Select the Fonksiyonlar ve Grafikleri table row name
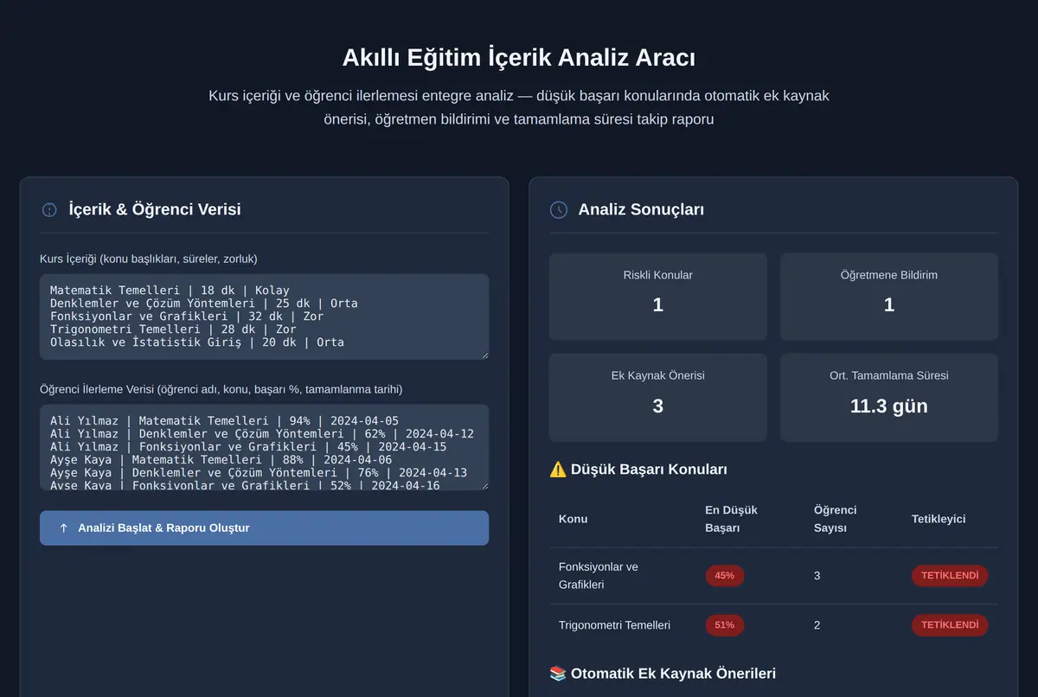This screenshot has width=1038, height=697. point(599,576)
